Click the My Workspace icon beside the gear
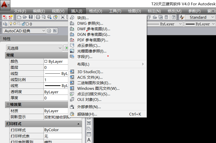The height and width of the screenshot is (143, 216). [x=55, y=31]
